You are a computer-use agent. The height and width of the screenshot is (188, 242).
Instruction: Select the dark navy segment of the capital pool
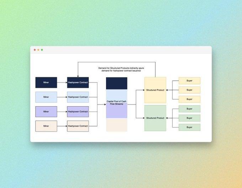point(117,84)
